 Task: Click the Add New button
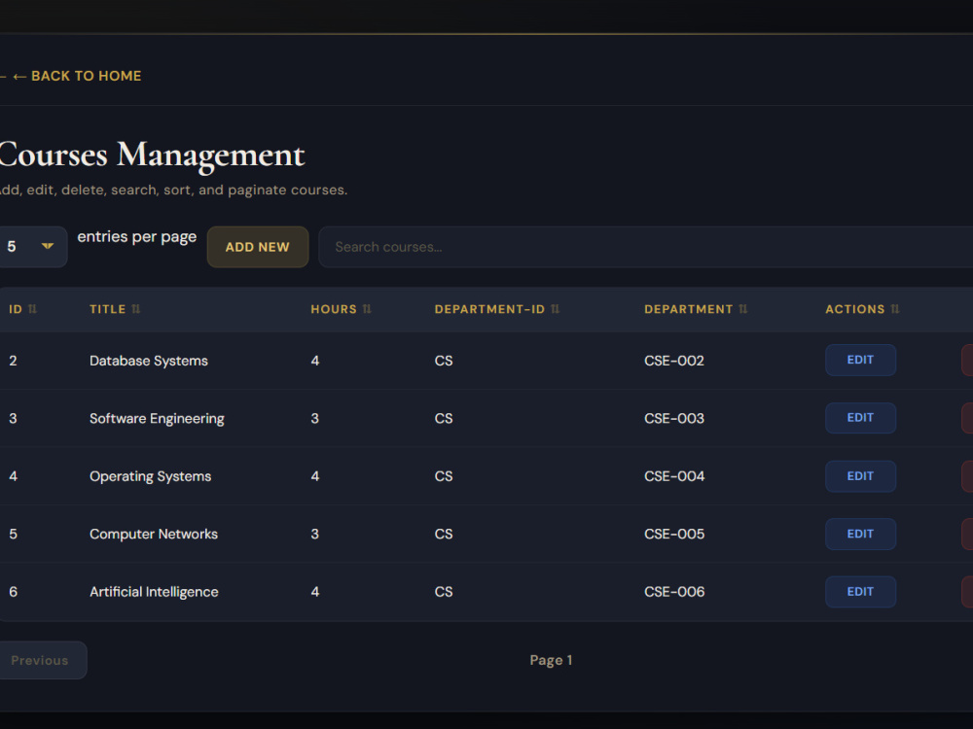pos(258,247)
